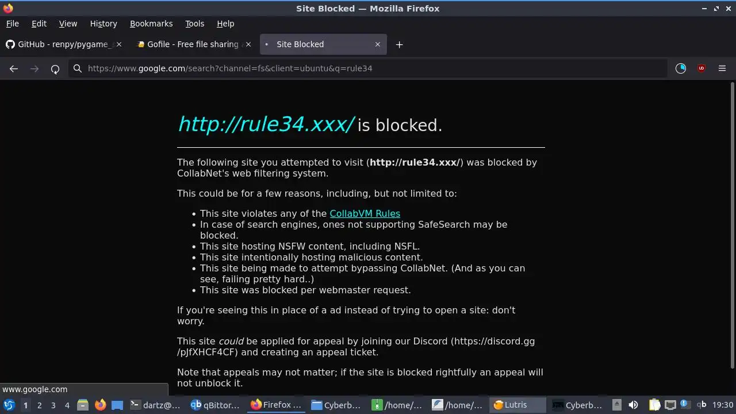736x414 pixels.
Task: Open the CollabVM Rules link
Action: click(x=365, y=213)
